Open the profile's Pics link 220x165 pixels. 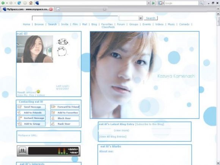pyautogui.click(x=31, y=95)
